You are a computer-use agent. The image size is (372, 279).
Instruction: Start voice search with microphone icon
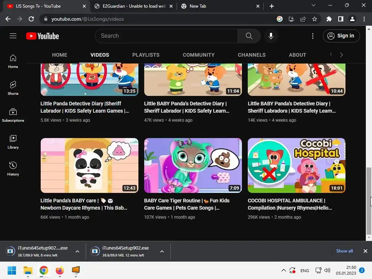[271, 36]
